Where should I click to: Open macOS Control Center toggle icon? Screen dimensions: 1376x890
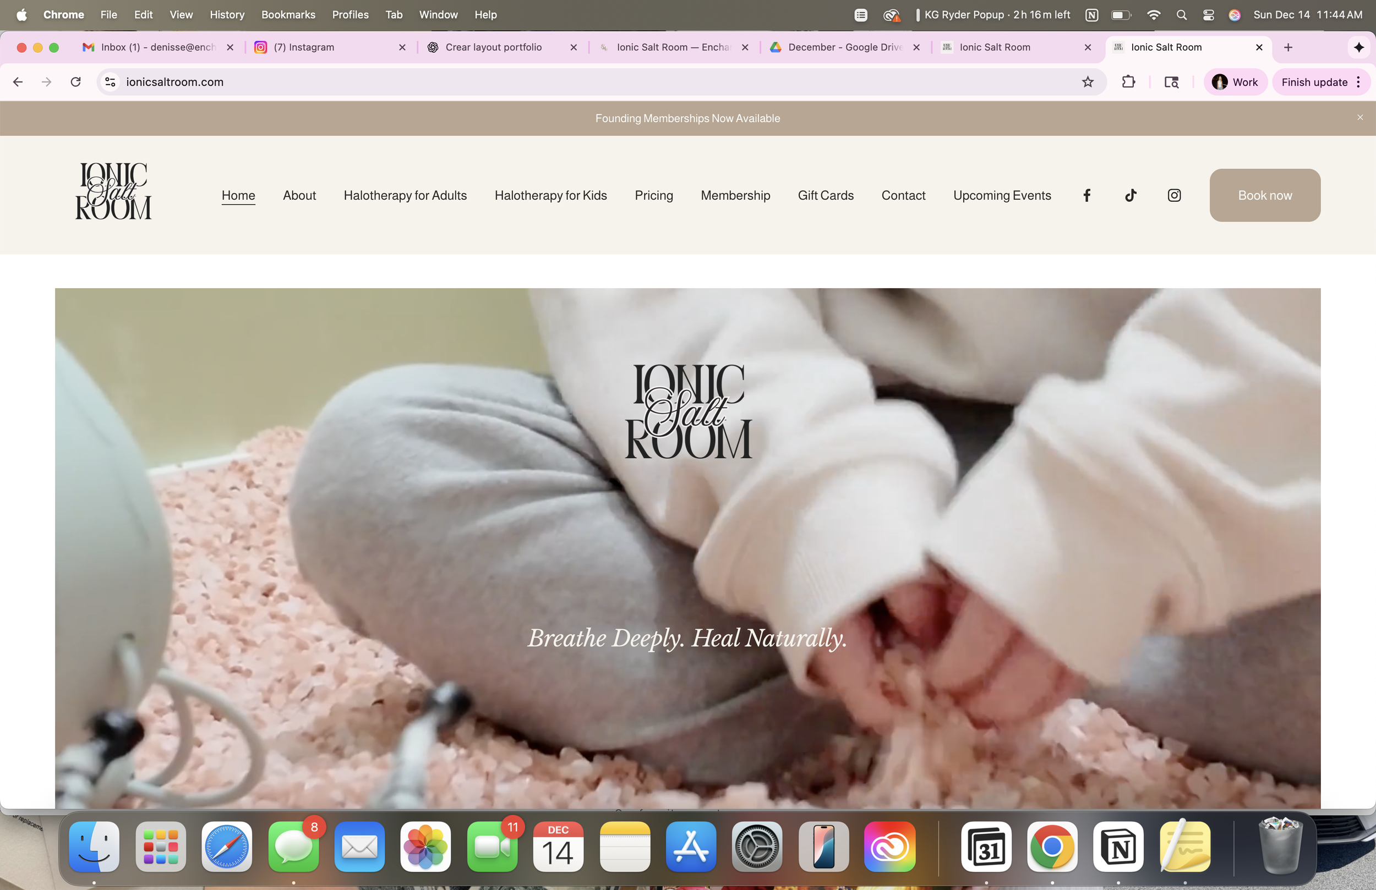1208,15
